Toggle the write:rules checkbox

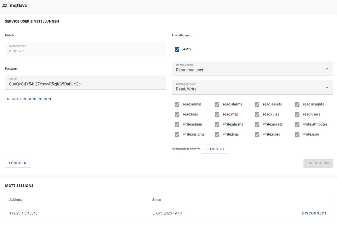pyautogui.click(x=257, y=135)
